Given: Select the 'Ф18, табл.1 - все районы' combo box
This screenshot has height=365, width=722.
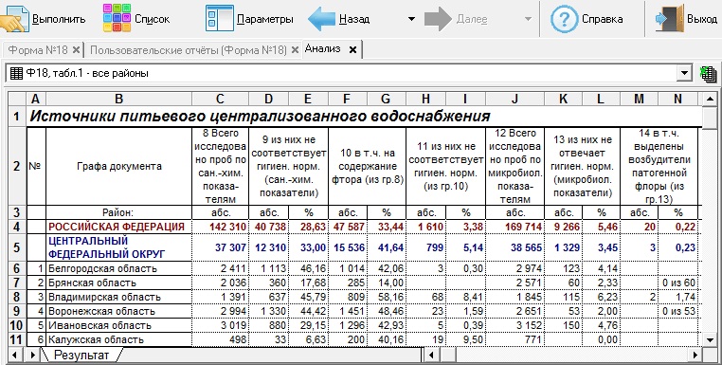Looking at the screenshot, I should pyautogui.click(x=349, y=73).
